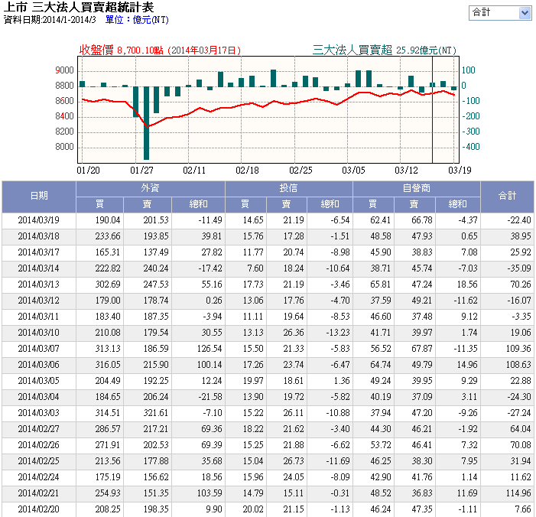Select the 2014/03/03 date cell
The width and height of the screenshot is (536, 517).
[x=39, y=414]
